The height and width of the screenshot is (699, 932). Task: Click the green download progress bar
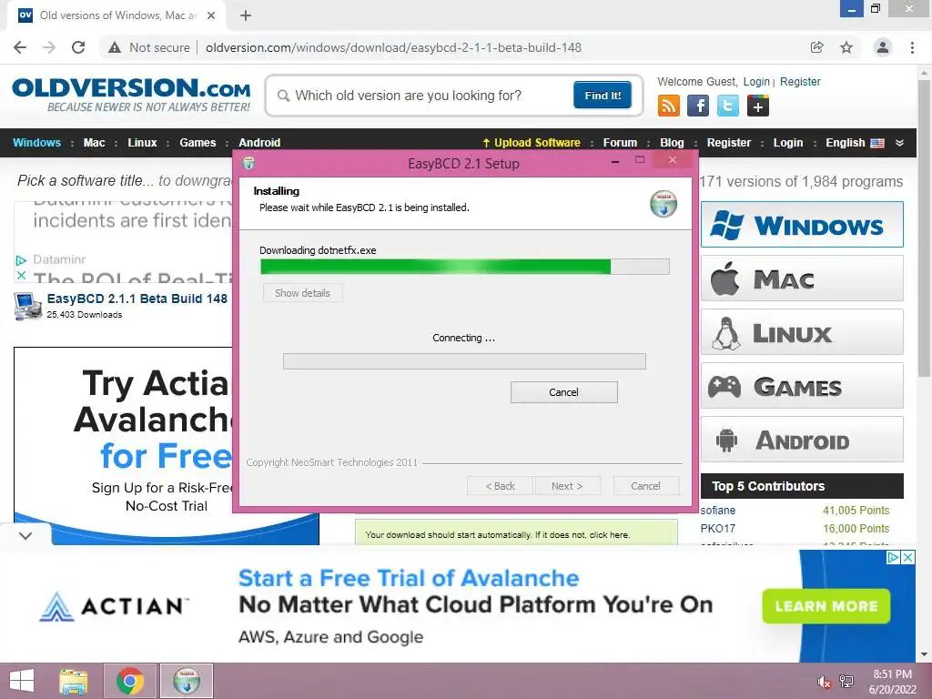coord(465,267)
